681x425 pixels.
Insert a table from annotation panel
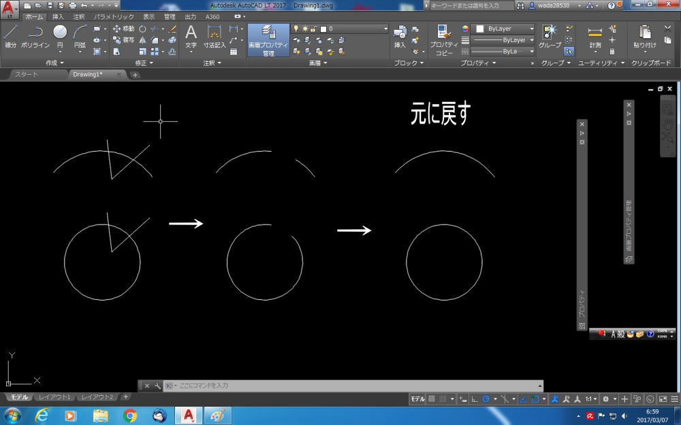pos(234,52)
